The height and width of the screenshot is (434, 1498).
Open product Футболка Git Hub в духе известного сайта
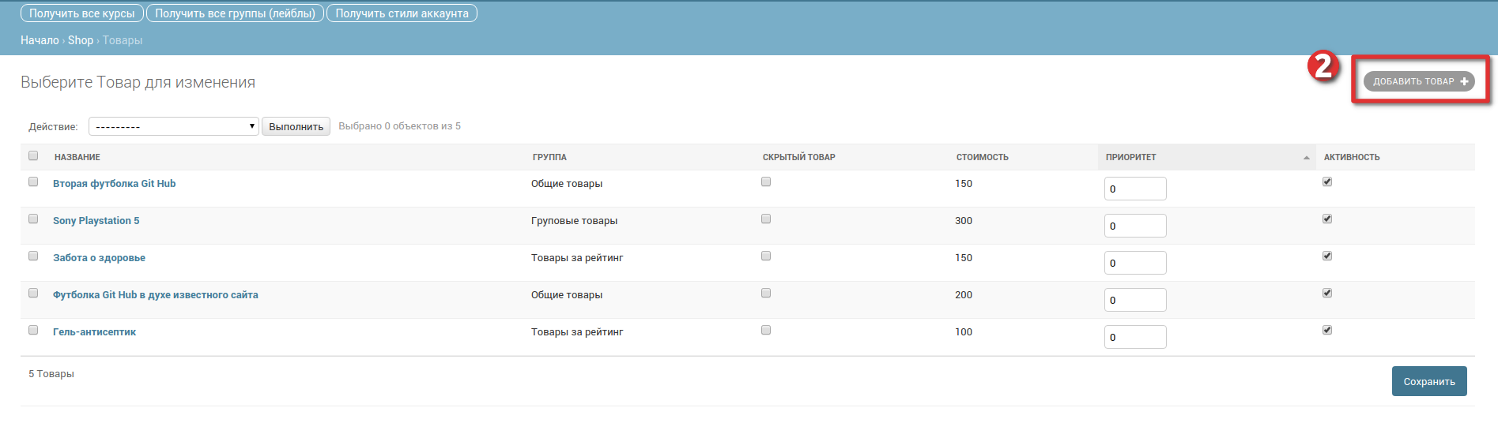pos(156,295)
